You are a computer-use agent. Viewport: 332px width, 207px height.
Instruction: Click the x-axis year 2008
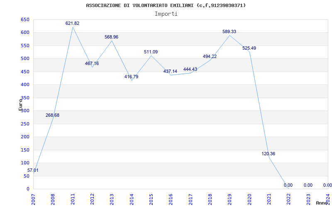pos(53,200)
